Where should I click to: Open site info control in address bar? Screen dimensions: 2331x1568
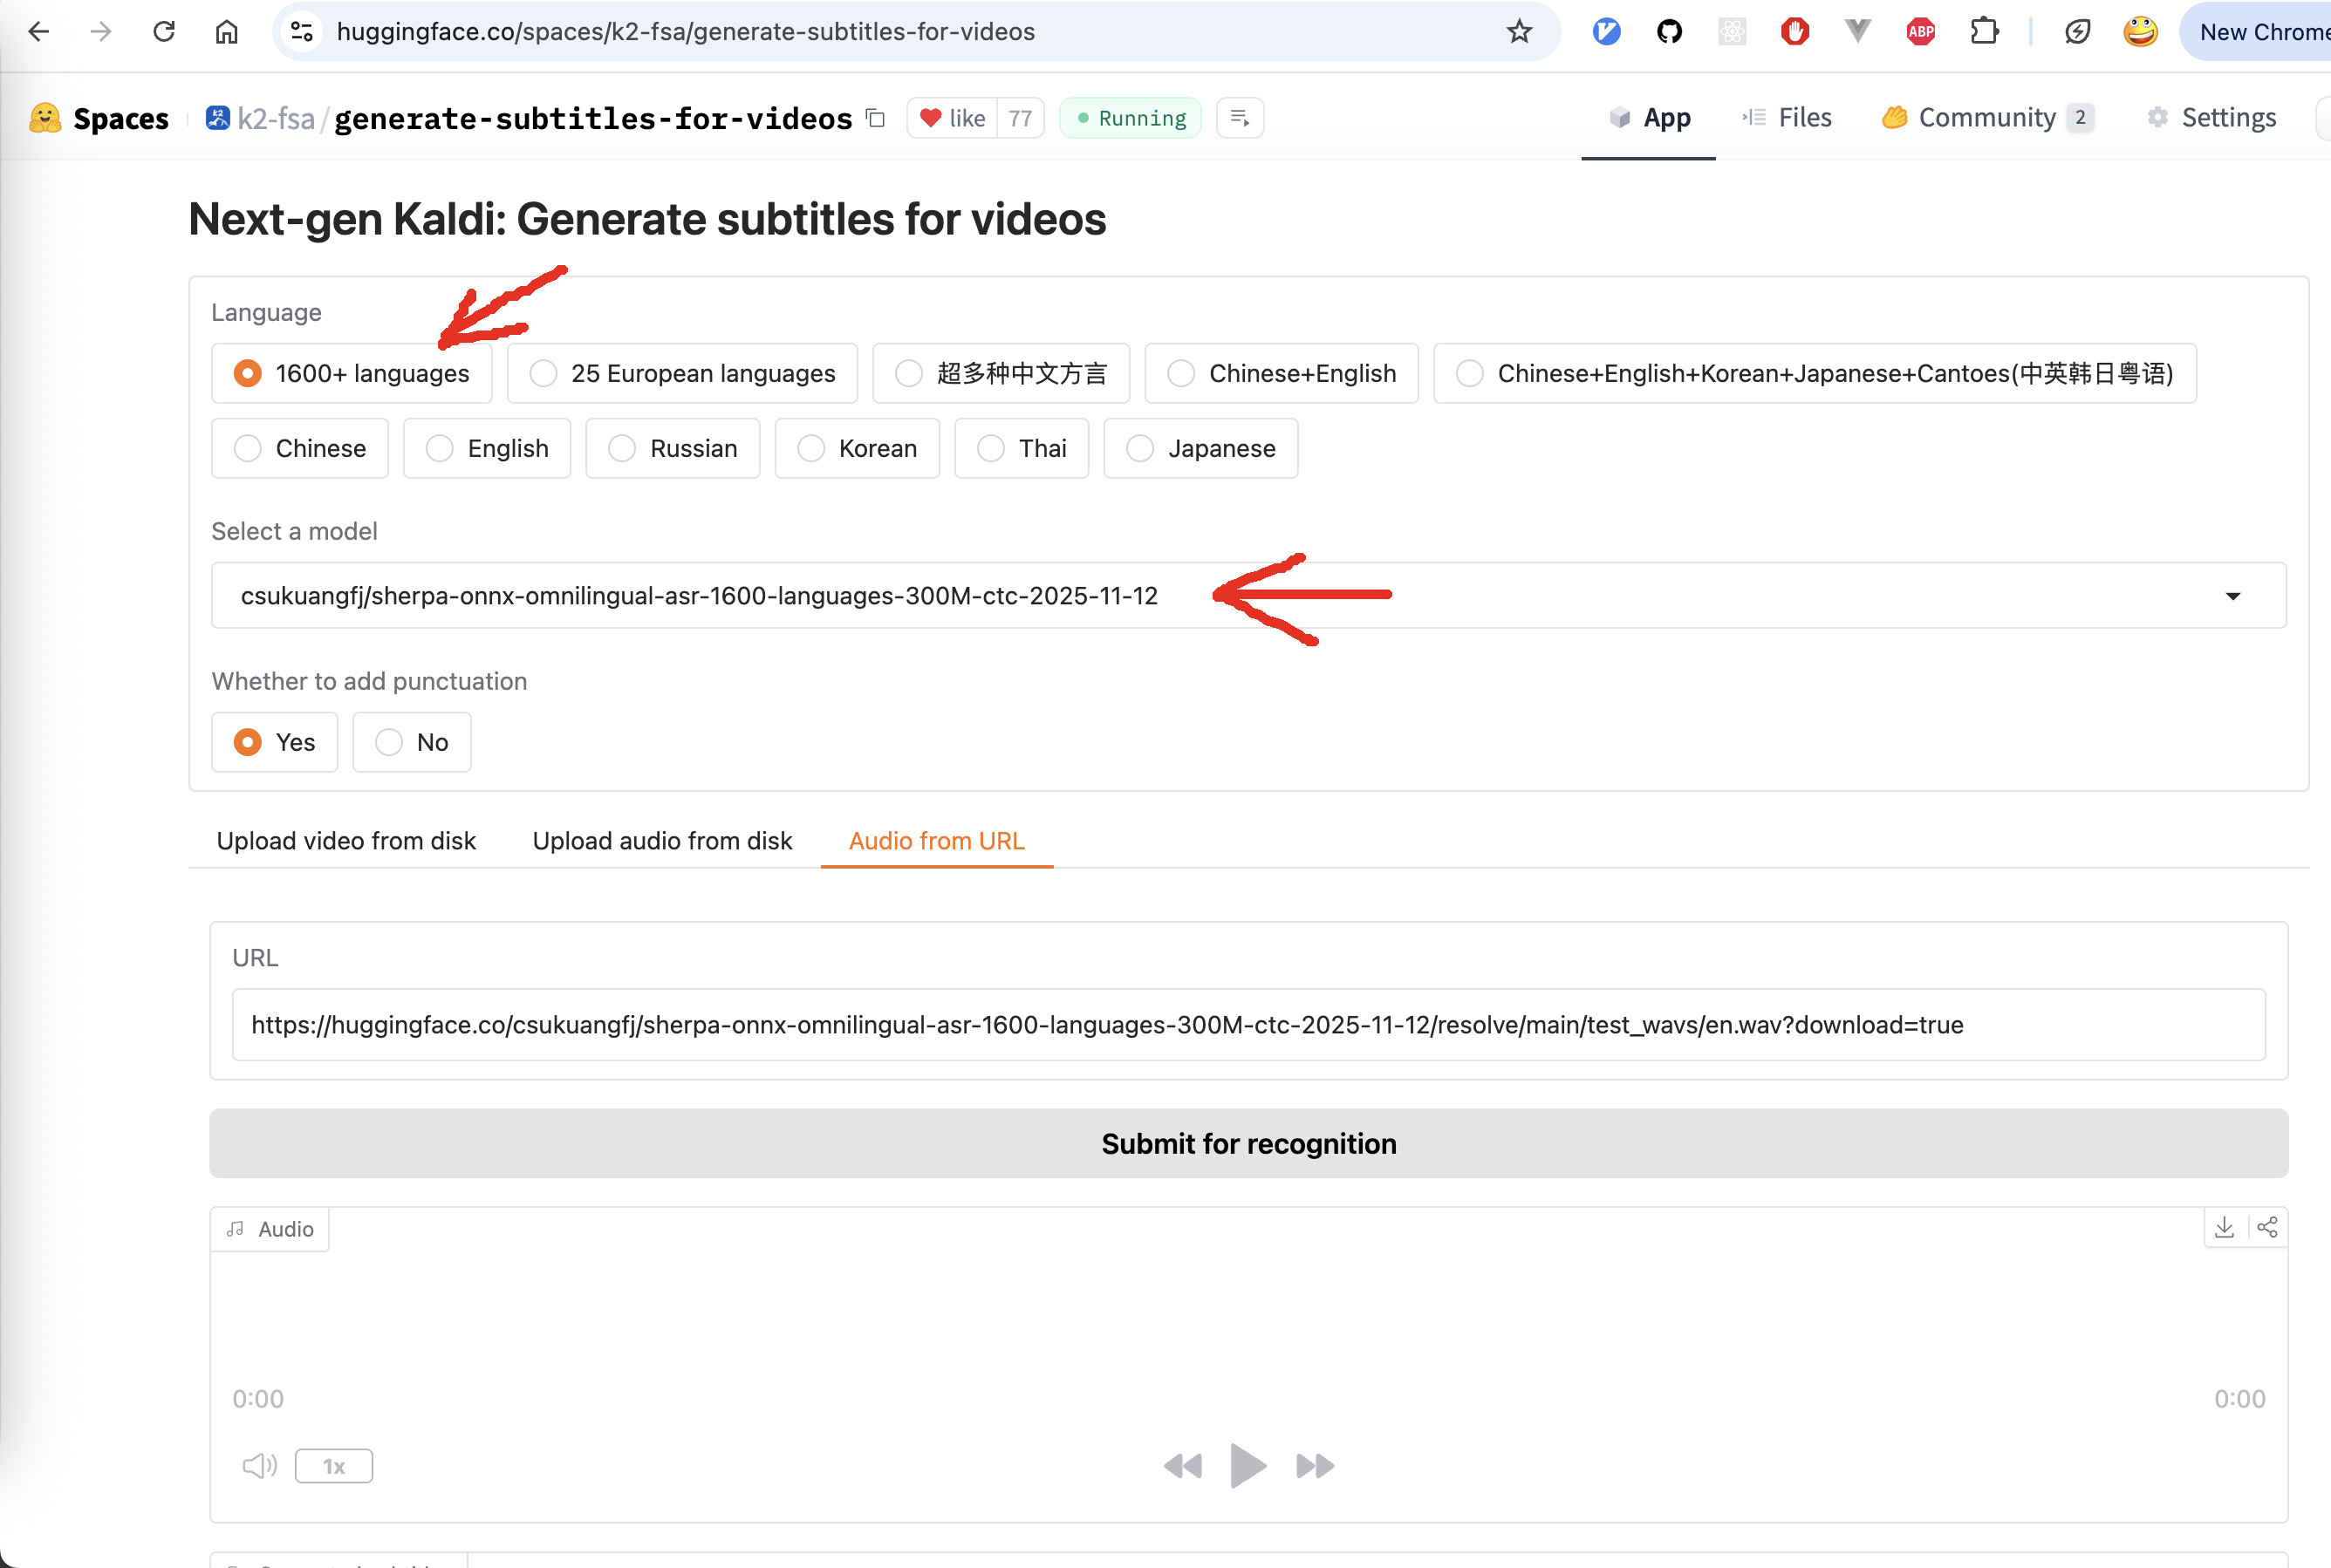click(302, 32)
